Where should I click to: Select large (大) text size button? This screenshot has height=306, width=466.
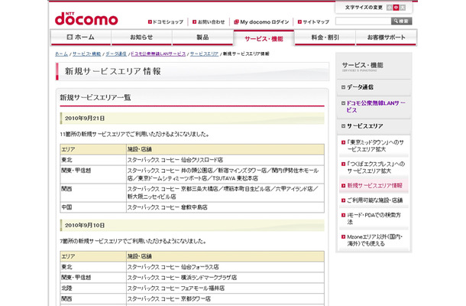(403, 8)
